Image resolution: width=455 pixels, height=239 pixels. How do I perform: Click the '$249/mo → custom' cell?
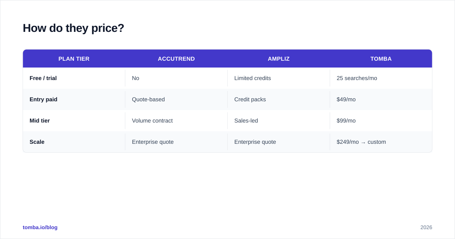pos(381,142)
